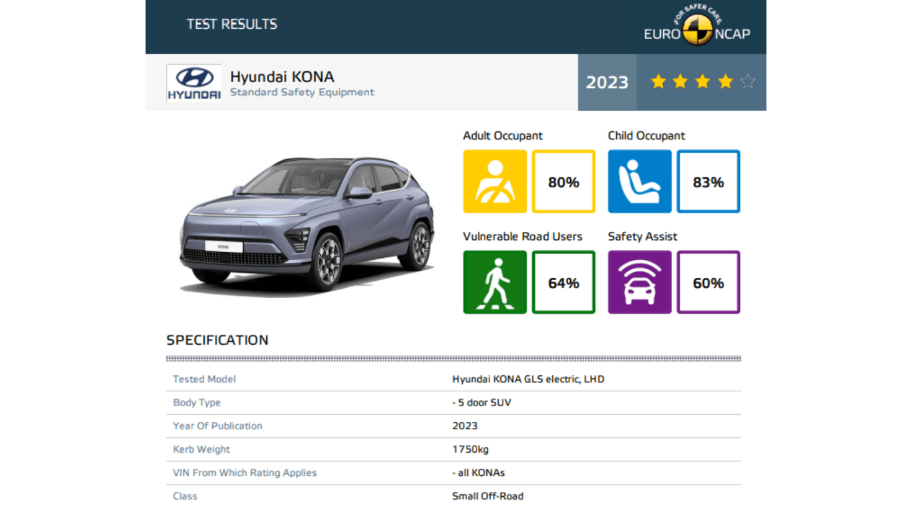The image size is (912, 512).
Task: Select the purple Safety Assist car icon
Action: (640, 282)
